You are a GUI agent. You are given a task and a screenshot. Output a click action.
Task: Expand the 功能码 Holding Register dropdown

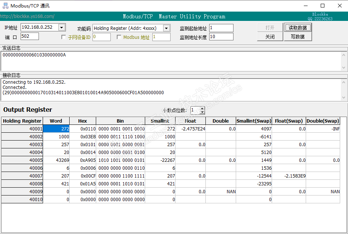coord(166,28)
